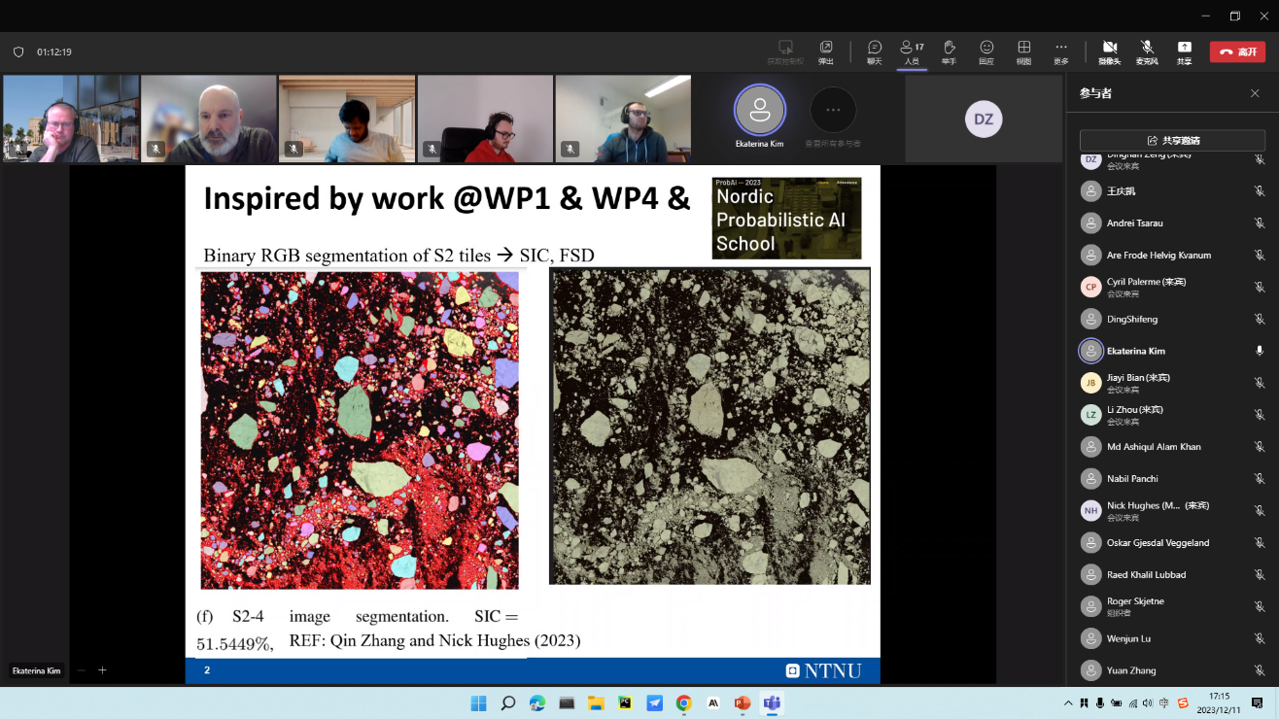Viewport: 1279px width, 719px height.
Task: Click the DZ participant avatar tile
Action: [984, 120]
